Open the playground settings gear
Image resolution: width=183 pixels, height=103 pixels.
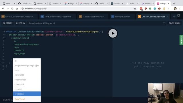coord(178,15)
